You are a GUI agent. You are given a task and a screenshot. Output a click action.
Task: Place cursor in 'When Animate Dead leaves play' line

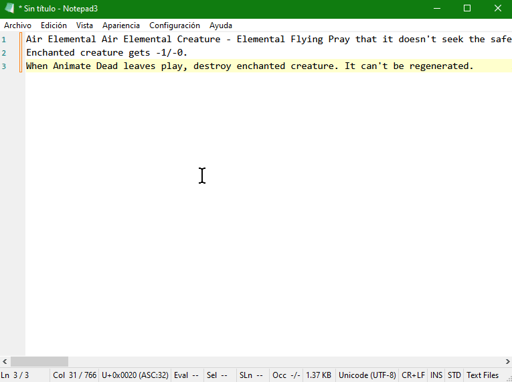point(250,66)
